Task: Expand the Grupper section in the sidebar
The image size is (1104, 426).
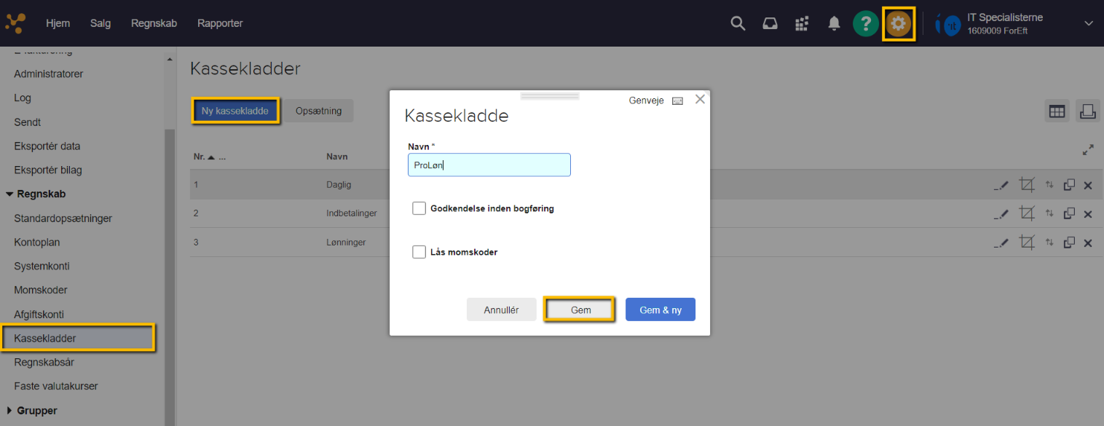Action: 35,410
